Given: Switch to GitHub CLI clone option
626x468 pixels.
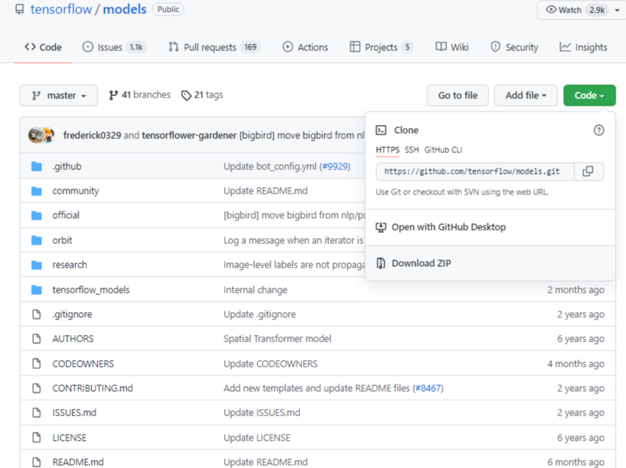Looking at the screenshot, I should click(443, 150).
